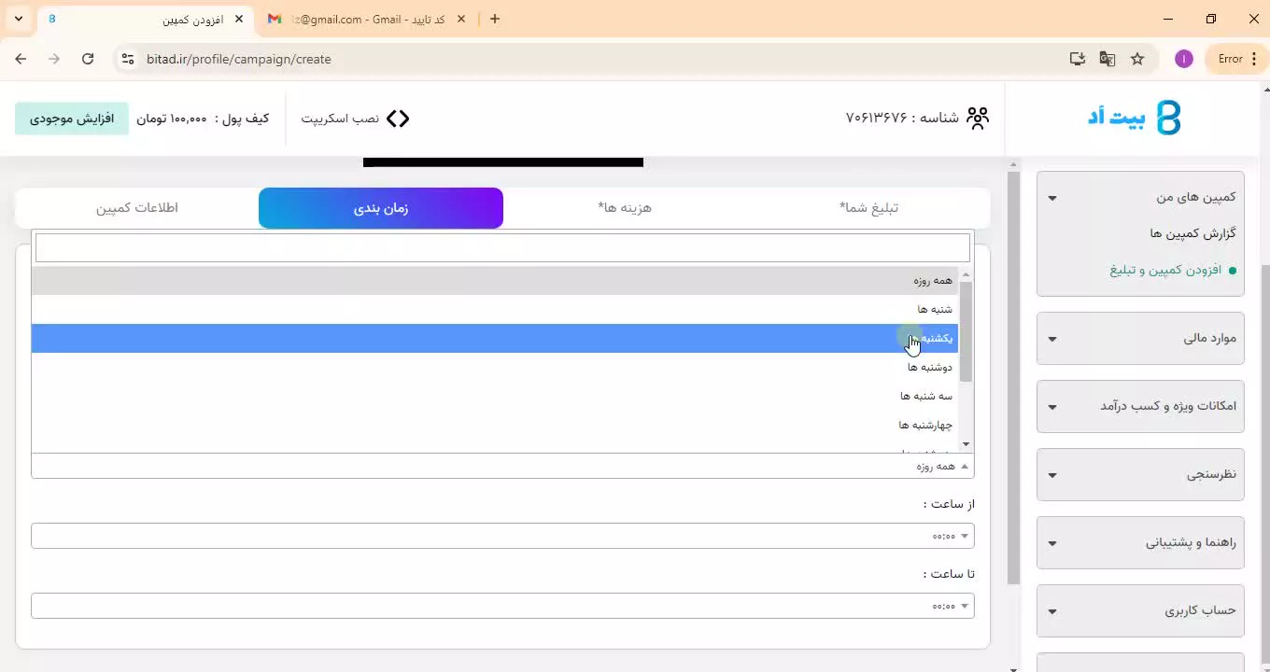This screenshot has height=672, width=1270.
Task: Open the Google Translate page icon
Action: pyautogui.click(x=1108, y=59)
